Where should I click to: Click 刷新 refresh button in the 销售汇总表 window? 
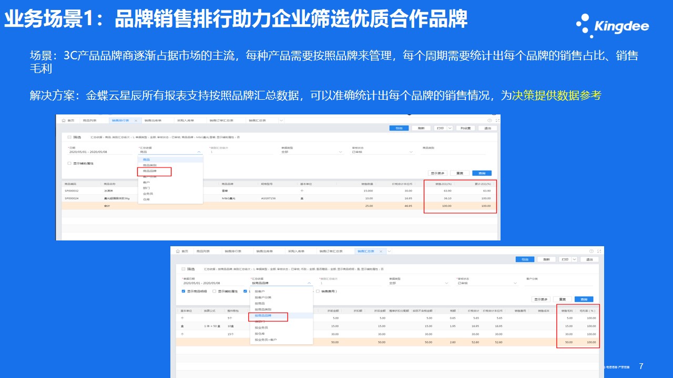(x=546, y=259)
